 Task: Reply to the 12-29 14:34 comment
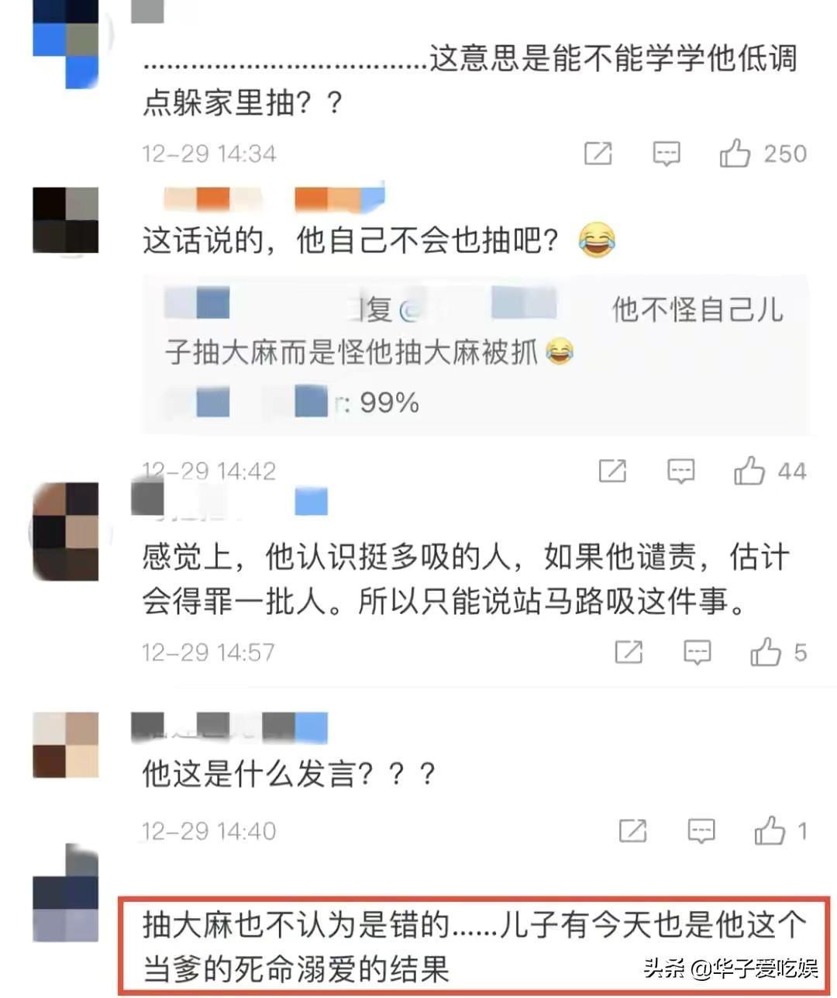(x=666, y=154)
